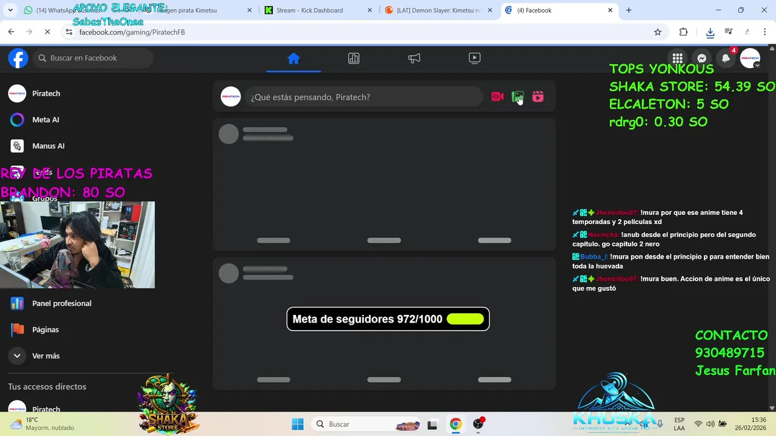Viewport: 776px width, 436px height.
Task: Open the Facebook home tab
Action: [x=293, y=58]
